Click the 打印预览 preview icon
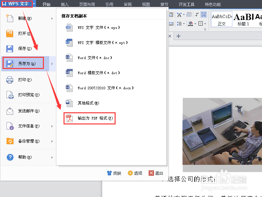Image resolution: width=262 pixels, height=197 pixels. [10, 95]
